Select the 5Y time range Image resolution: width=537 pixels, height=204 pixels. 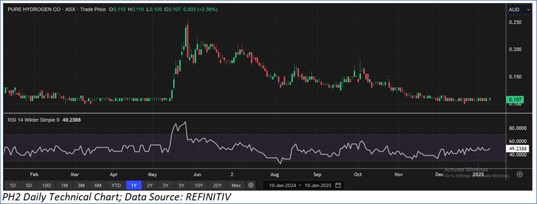pos(181,186)
